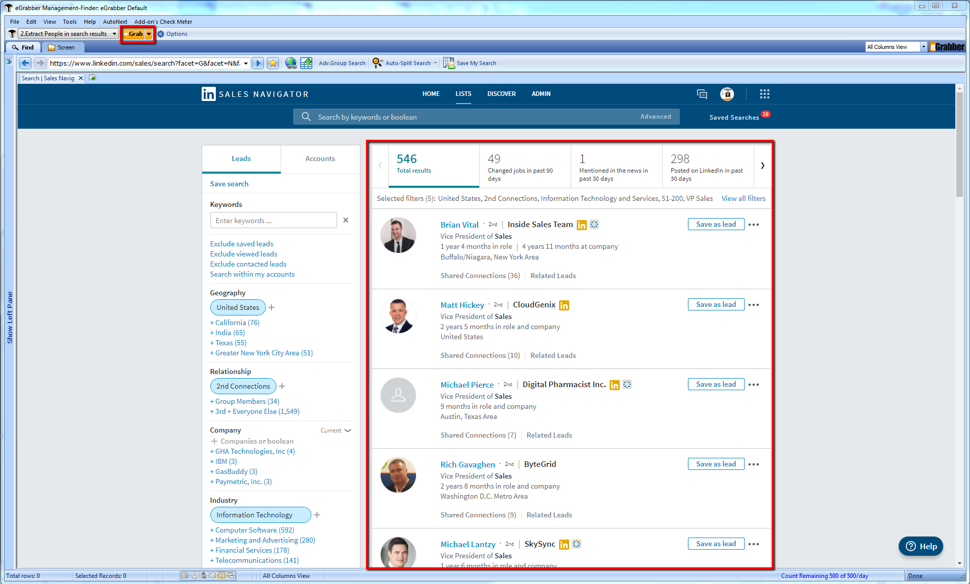970x584 pixels.
Task: Go forward with the browser forward arrow
Action: pos(40,63)
